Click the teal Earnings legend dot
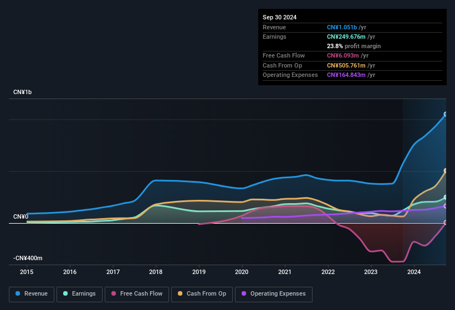 point(66,294)
